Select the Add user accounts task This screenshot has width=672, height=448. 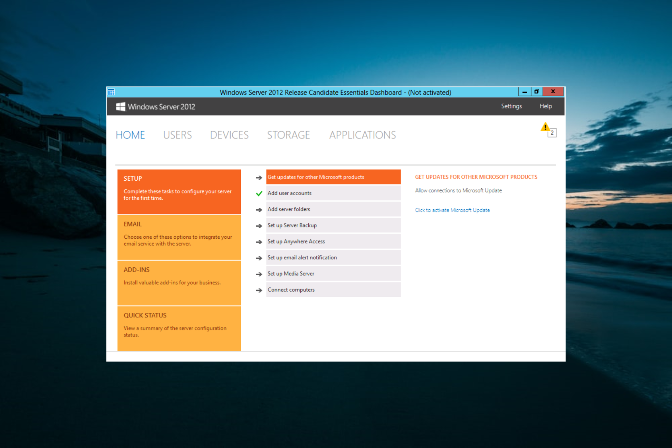pyautogui.click(x=334, y=193)
